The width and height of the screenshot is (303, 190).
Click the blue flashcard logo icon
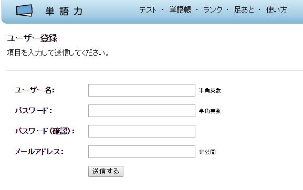pos(24,10)
